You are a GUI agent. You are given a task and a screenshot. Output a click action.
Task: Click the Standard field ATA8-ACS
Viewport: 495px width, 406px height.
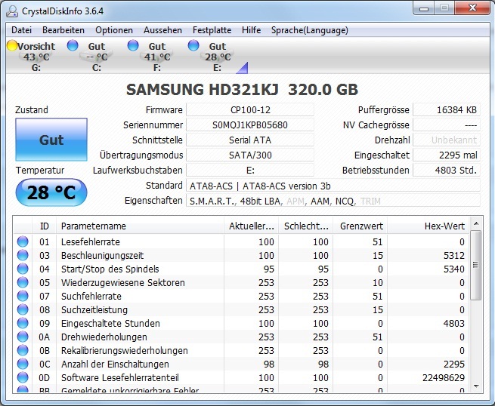pos(333,186)
